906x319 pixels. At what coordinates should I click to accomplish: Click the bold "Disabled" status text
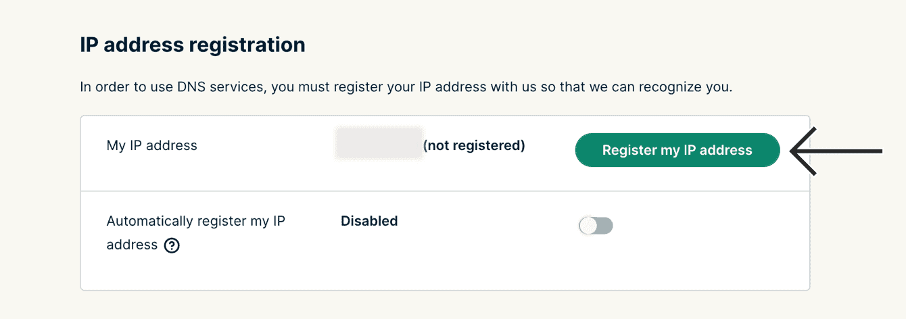[369, 221]
